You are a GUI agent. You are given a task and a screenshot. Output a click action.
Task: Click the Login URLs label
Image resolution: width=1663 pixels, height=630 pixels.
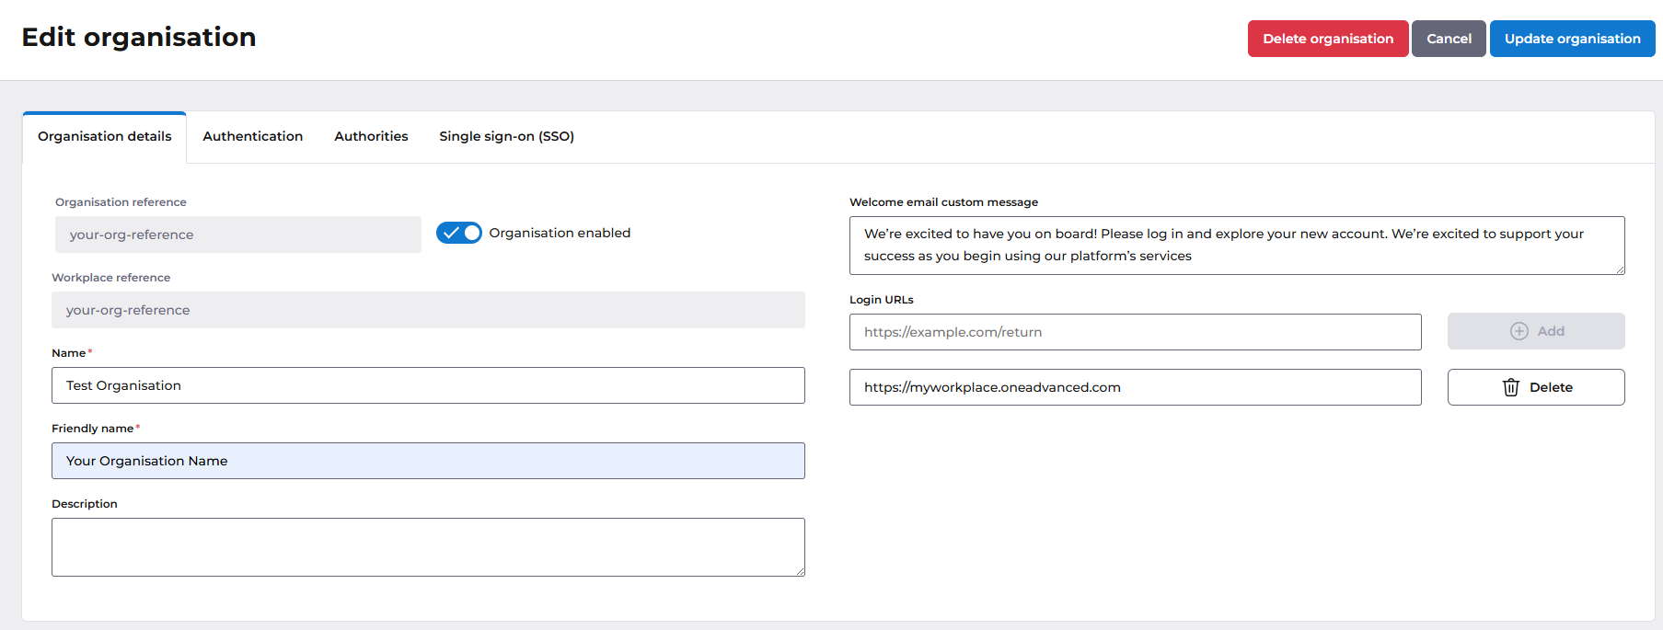[x=882, y=300]
